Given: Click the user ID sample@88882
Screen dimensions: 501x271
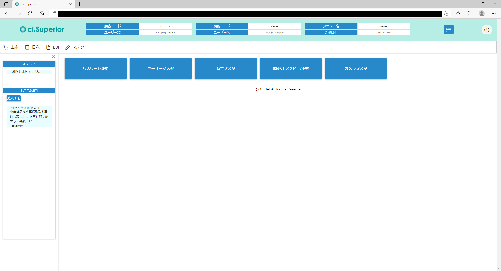Looking at the screenshot, I should 165,33.
